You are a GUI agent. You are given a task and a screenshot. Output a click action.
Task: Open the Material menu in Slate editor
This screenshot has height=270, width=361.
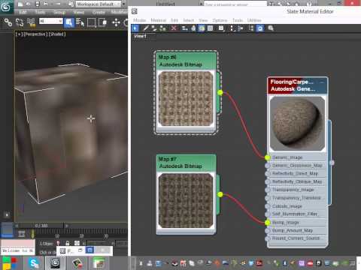pos(159,20)
